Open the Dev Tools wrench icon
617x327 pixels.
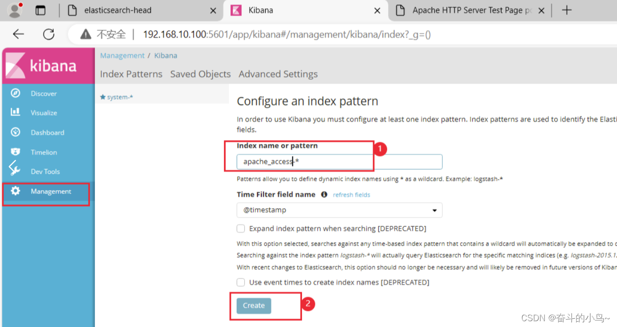[15, 170]
